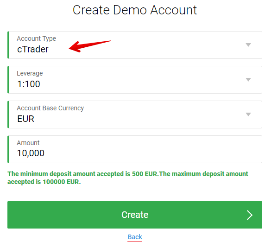Click the Leverage field label

pos(30,73)
